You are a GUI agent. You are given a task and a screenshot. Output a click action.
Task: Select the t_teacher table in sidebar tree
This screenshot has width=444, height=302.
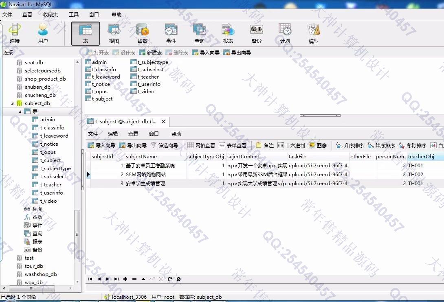51,185
